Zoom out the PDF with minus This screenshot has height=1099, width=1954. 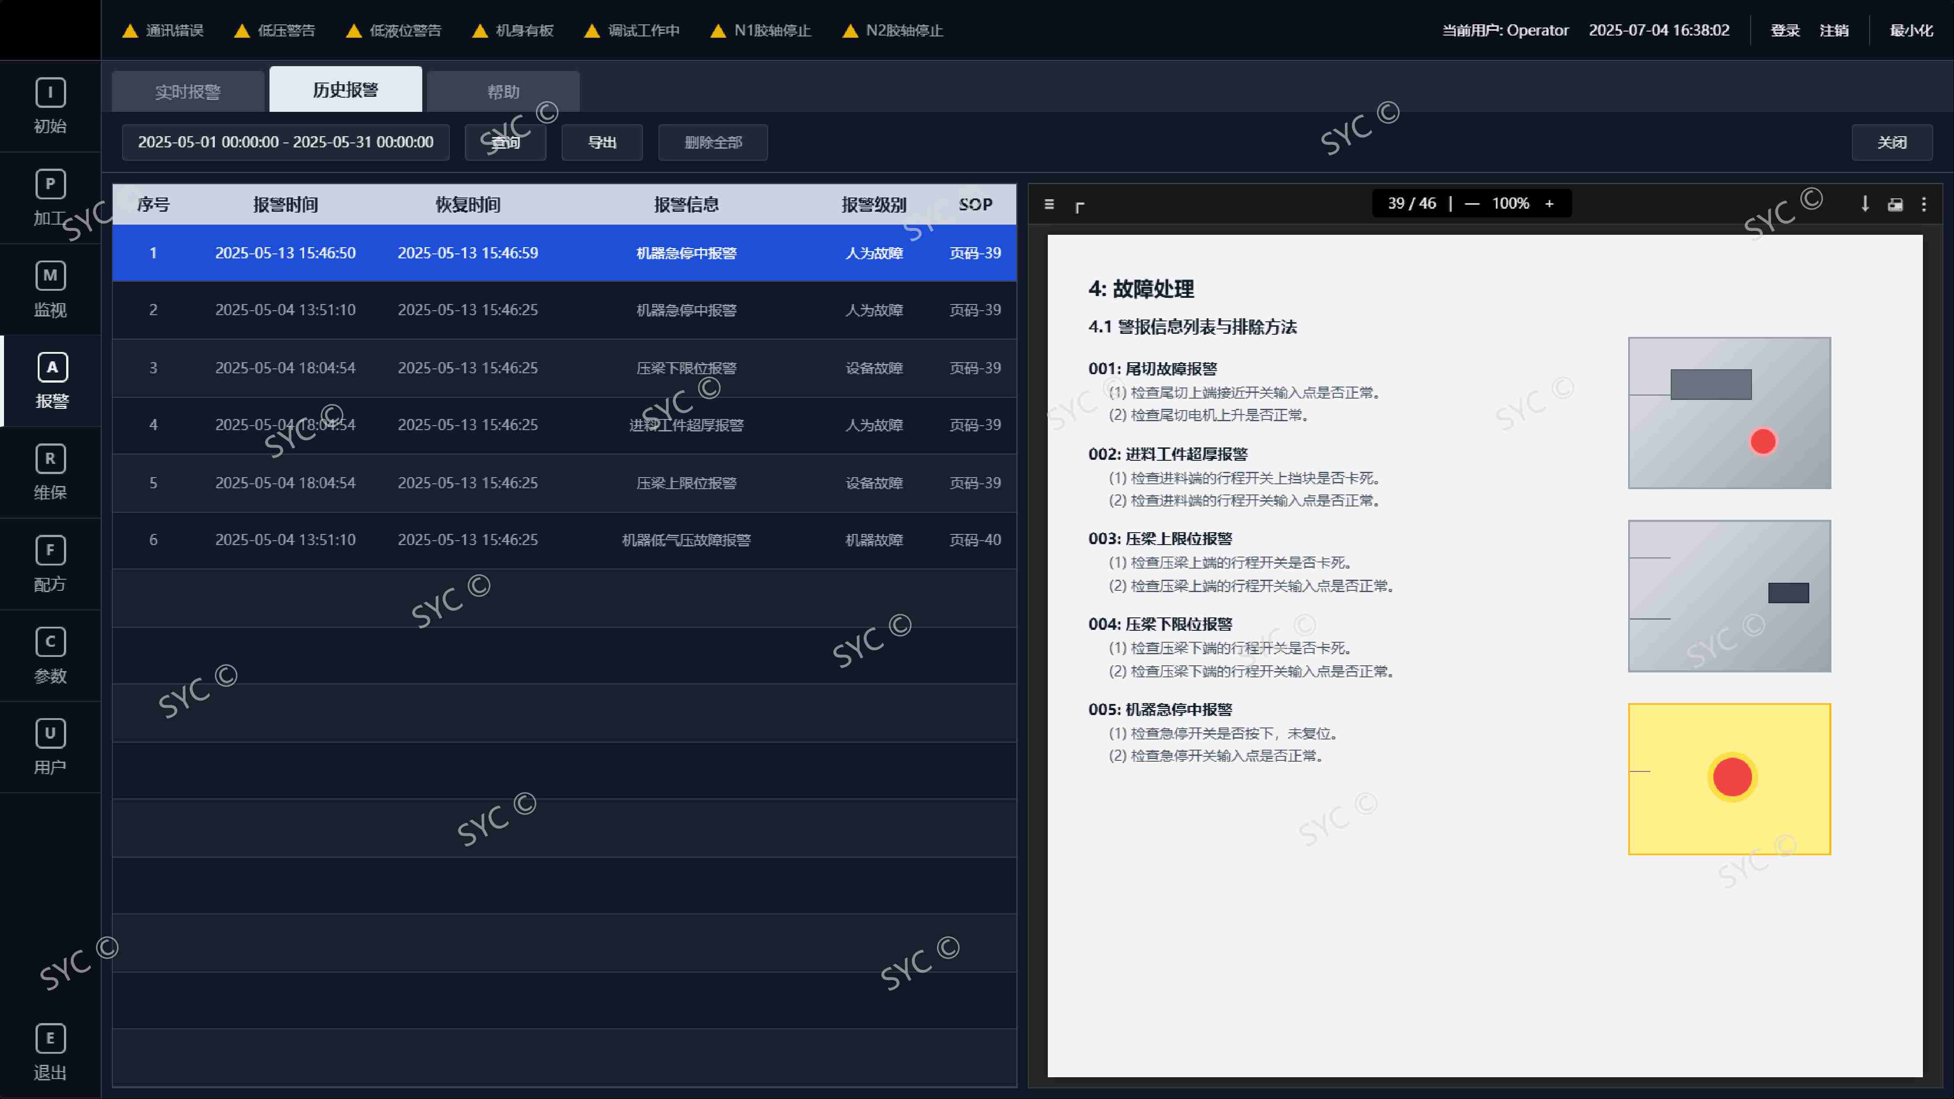click(x=1471, y=203)
